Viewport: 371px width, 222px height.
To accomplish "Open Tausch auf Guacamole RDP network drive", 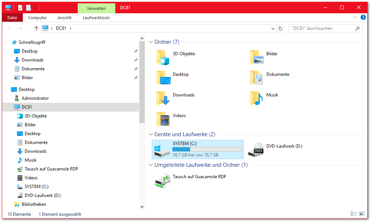I will 162,180.
